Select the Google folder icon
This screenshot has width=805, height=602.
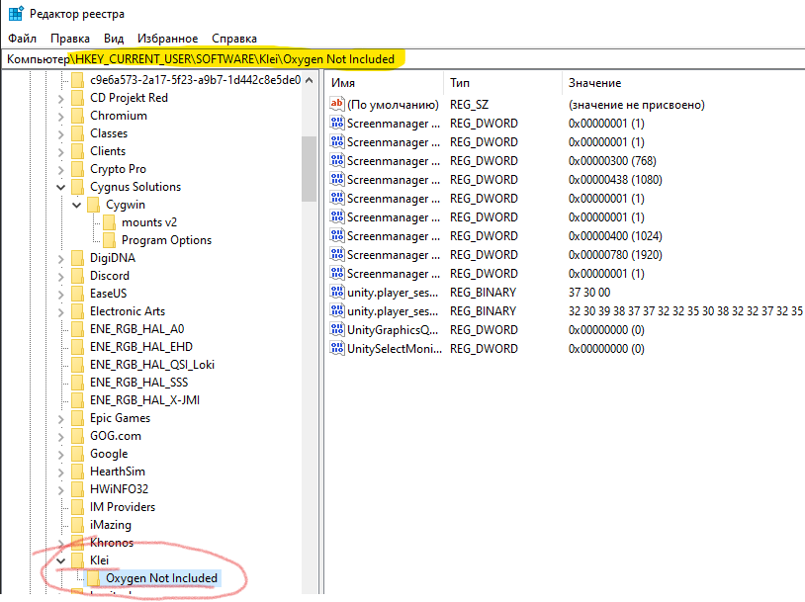point(77,454)
